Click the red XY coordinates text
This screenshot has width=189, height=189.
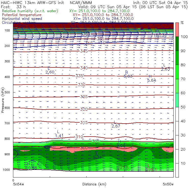click(103, 15)
